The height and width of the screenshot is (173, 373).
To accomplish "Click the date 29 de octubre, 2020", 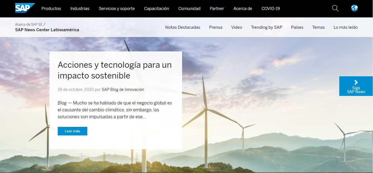I will pos(76,90).
